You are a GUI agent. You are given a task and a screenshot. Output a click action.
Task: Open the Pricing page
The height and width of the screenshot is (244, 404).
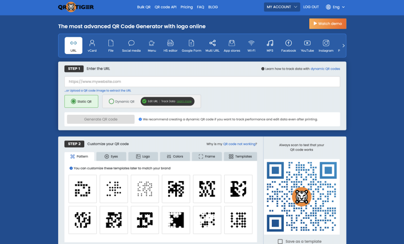tap(186, 7)
